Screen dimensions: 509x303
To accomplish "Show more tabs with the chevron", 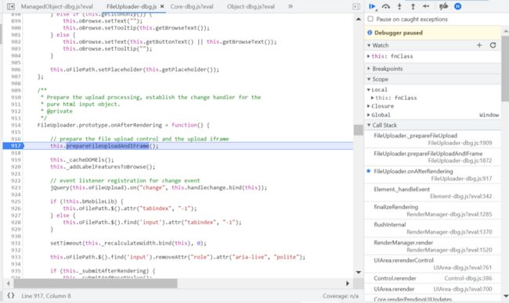I will pyautogui.click(x=291, y=6).
